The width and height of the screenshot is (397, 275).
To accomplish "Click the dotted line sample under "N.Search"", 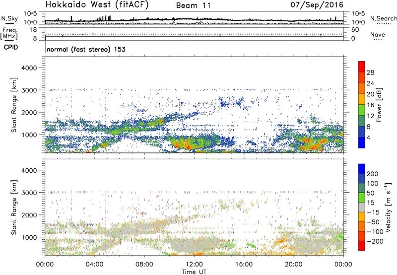I will pyautogui.click(x=384, y=24).
